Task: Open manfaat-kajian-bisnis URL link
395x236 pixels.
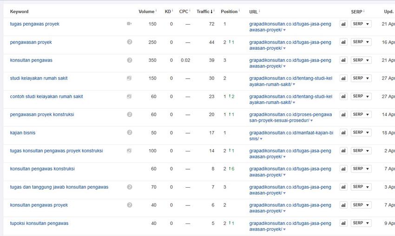Action: coord(291,136)
